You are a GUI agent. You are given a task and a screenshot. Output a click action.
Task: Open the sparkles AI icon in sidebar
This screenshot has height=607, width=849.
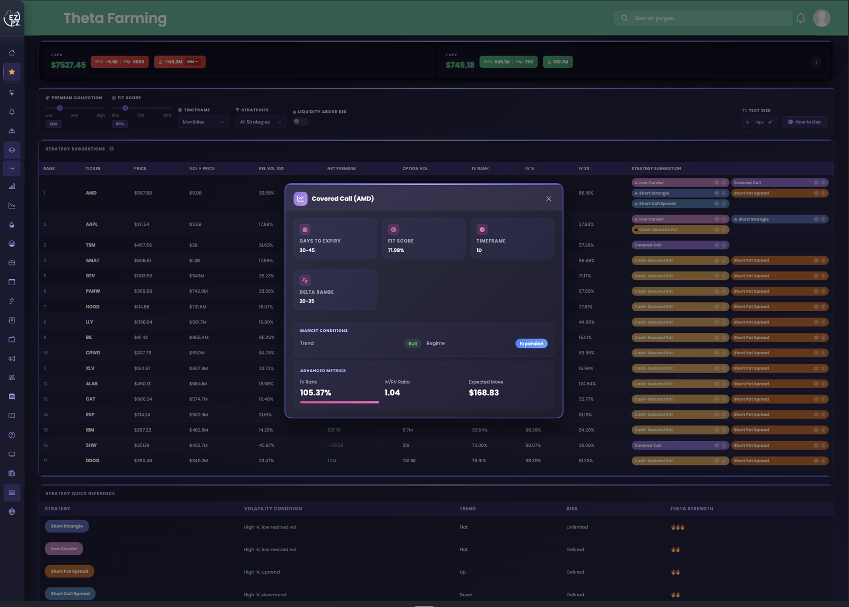[x=12, y=92]
